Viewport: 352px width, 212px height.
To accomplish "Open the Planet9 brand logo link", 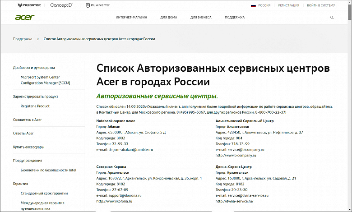I will pos(97,5).
